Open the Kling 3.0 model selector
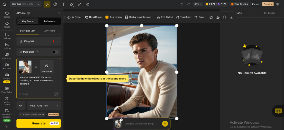Image resolution: width=284 pixels, height=130 pixels. coord(39,41)
